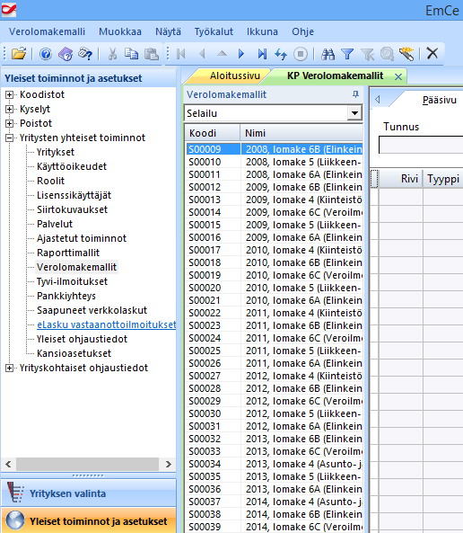Expand Yrityskohtaiset ohjaustiedot tree node
463x533 pixels.
tap(10, 368)
